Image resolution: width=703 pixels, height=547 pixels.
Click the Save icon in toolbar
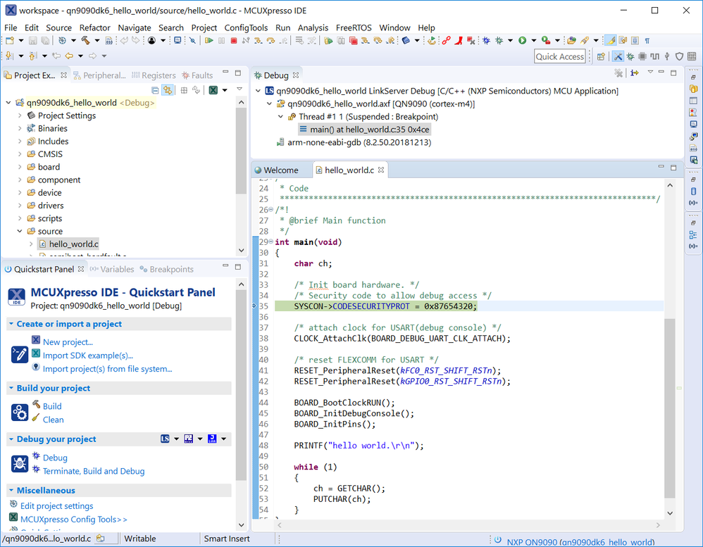pos(33,41)
